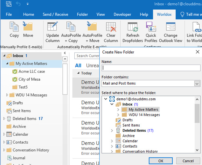Open the Help ribbon tab
The image size is (202, 165).
click(x=144, y=14)
